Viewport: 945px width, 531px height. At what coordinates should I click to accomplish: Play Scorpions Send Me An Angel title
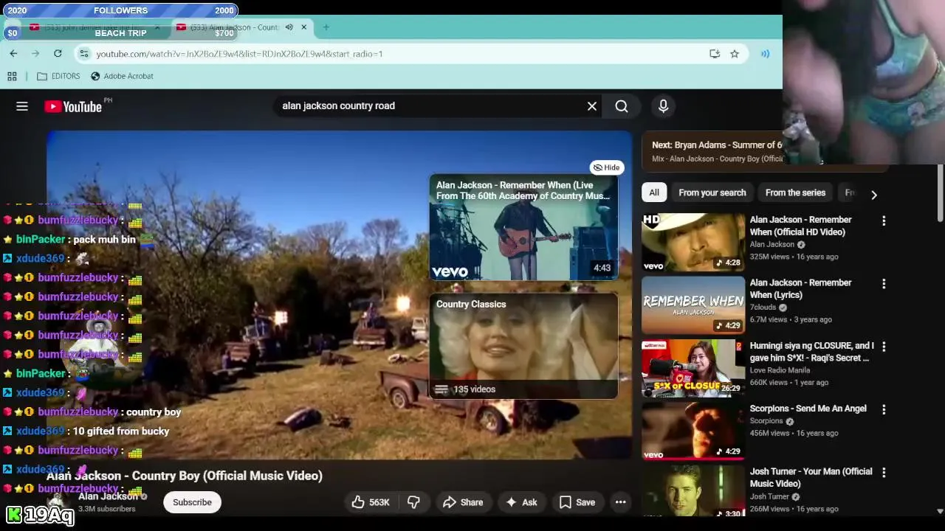click(x=808, y=409)
